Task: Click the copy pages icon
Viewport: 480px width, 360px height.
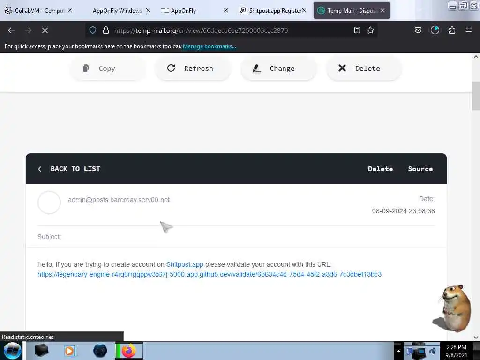Action: (86, 68)
